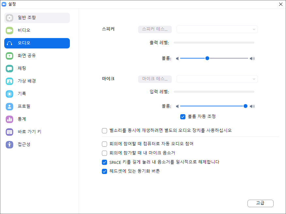
Task: Expand the microphone device dropdown
Action: 217,79
